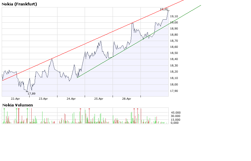Click the "Nokia (Frankfurt)" chart title
The image size is (251, 161).
pos(19,4)
